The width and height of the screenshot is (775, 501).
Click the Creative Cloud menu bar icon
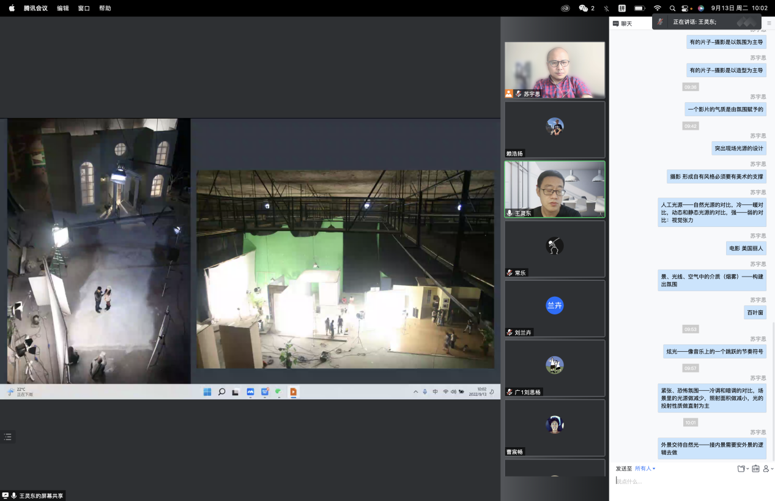[x=565, y=8]
